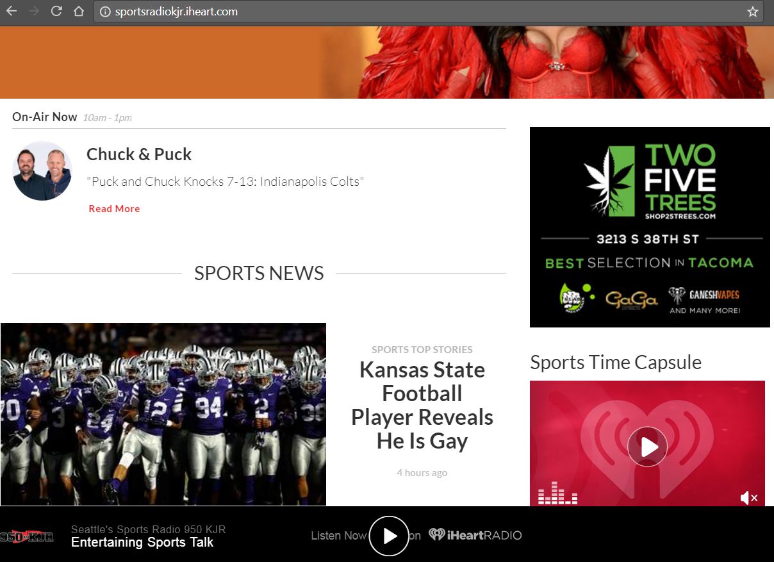Open the Kansas State football team photo
The height and width of the screenshot is (562, 774).
(163, 414)
